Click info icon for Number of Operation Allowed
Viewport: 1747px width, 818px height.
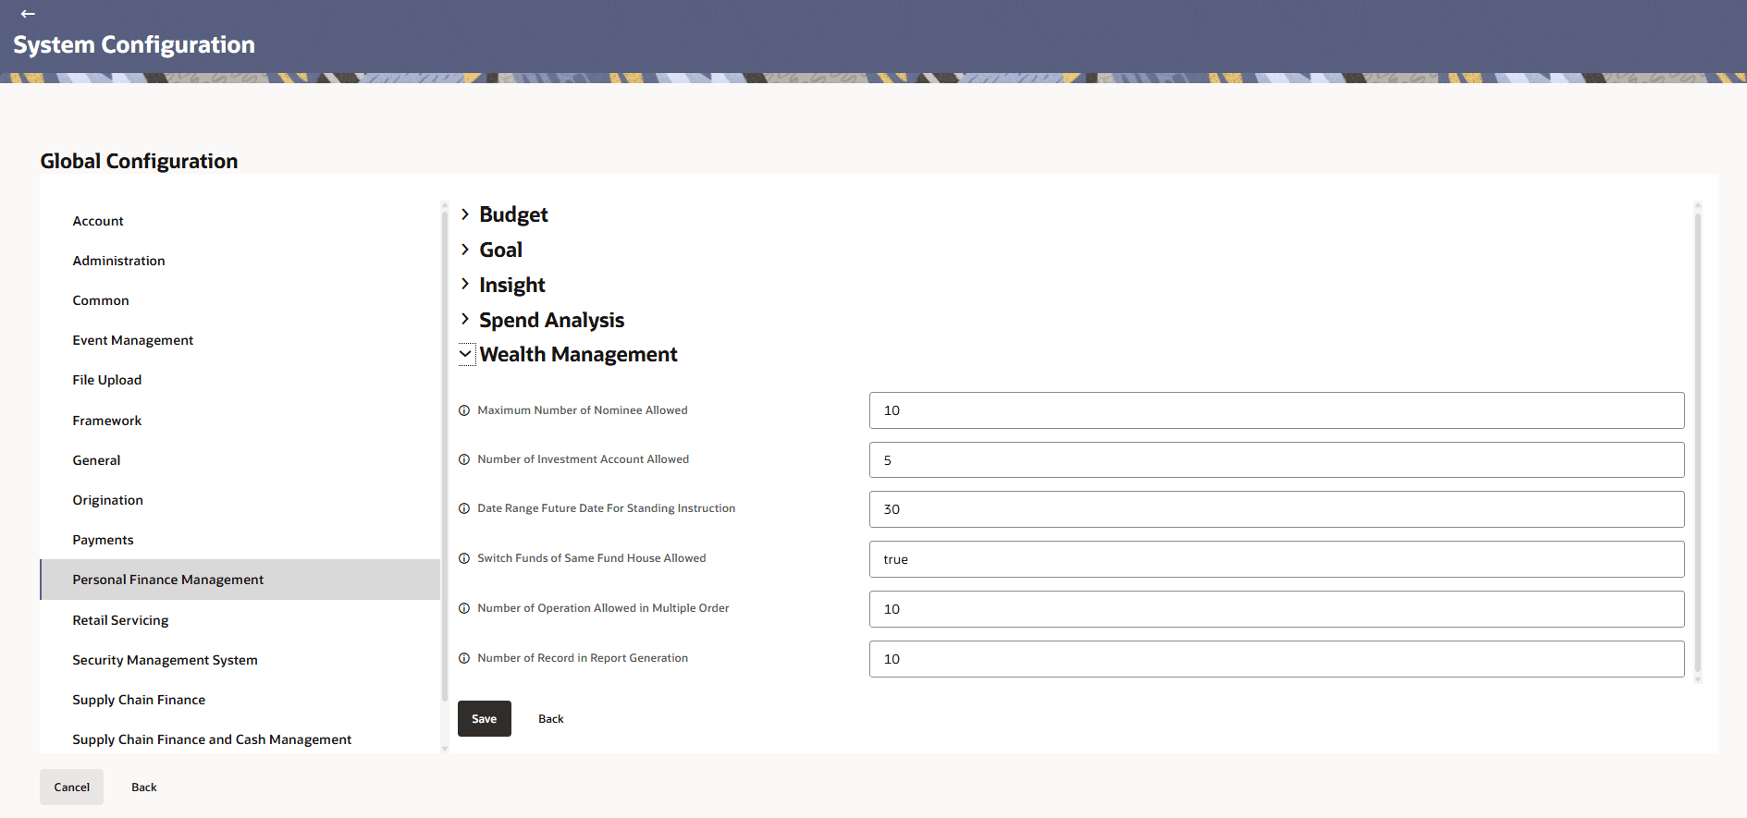464,608
